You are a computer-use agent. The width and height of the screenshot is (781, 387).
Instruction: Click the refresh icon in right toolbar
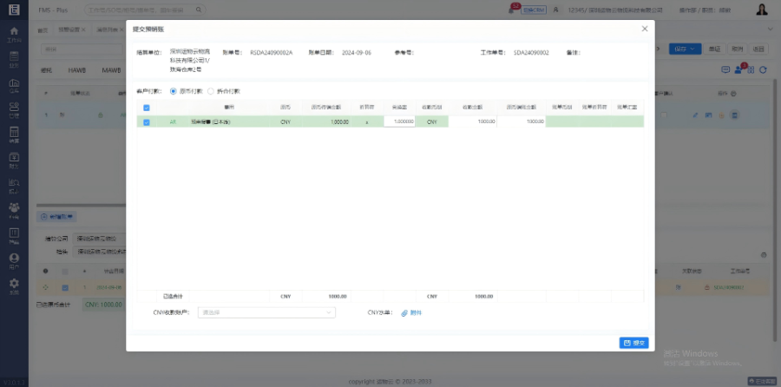click(763, 69)
